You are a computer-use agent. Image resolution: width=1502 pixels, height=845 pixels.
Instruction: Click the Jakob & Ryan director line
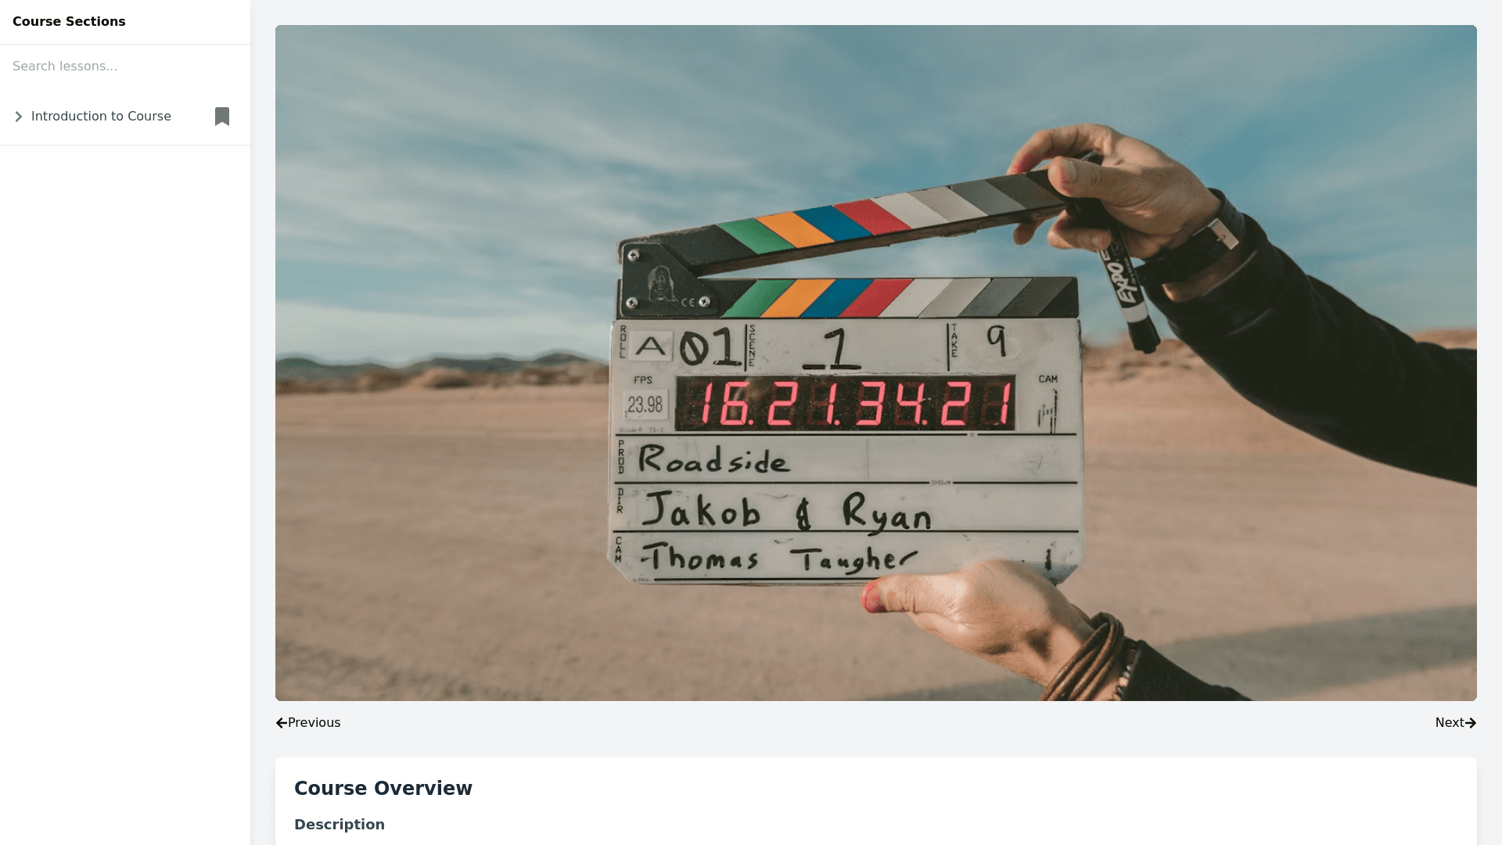click(786, 512)
